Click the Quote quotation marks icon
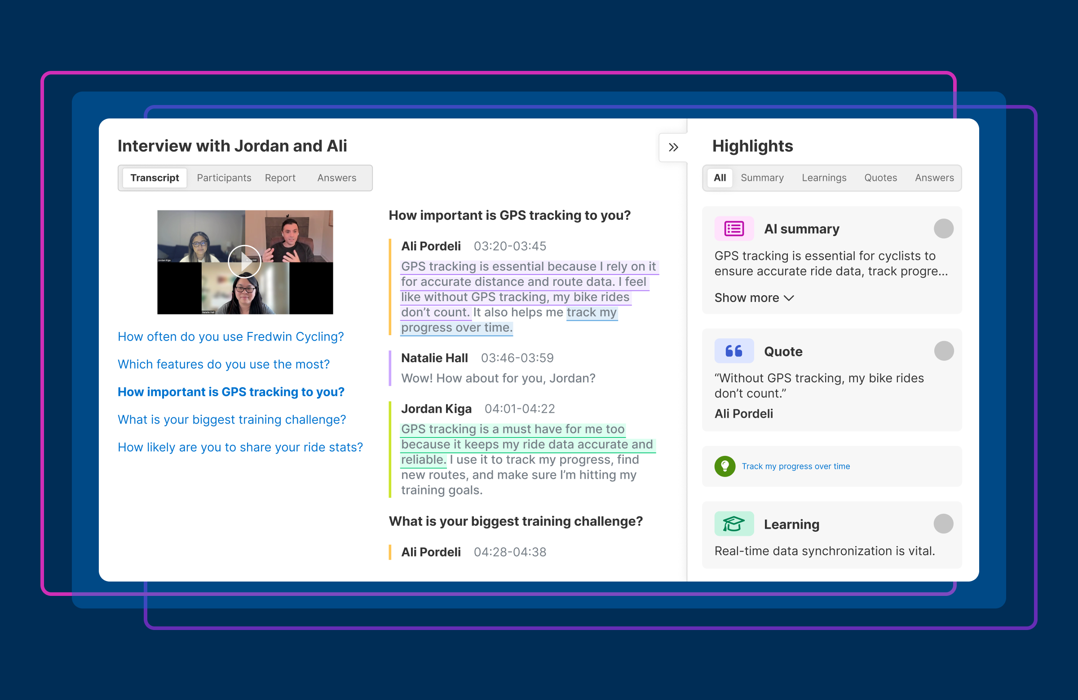1078x700 pixels. pyautogui.click(x=734, y=351)
